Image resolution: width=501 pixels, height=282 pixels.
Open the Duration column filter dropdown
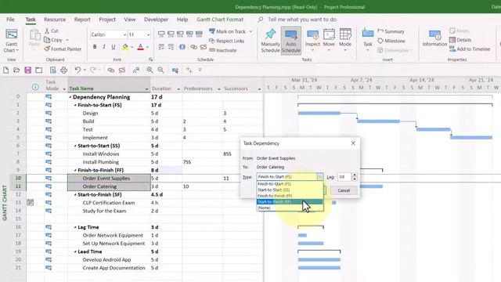click(x=178, y=89)
